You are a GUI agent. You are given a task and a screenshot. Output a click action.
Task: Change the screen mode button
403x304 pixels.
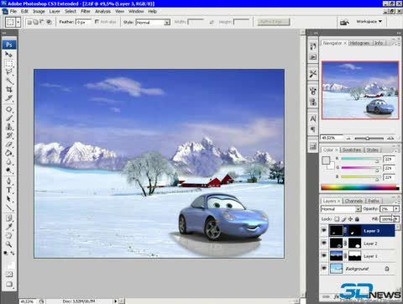coord(9,285)
